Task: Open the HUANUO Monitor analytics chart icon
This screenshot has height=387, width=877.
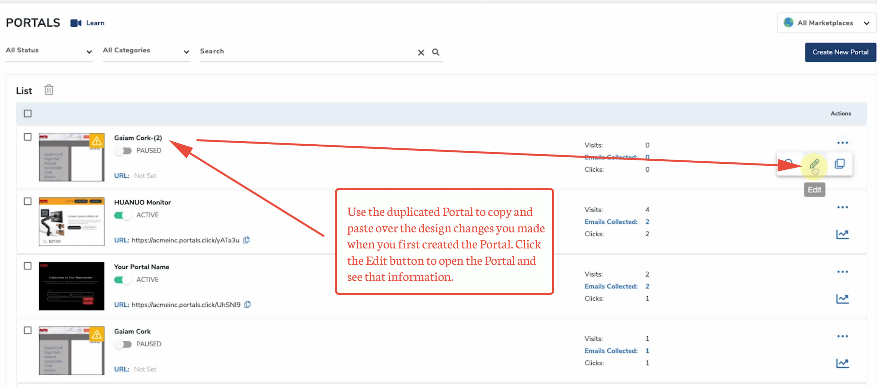Action: click(842, 234)
